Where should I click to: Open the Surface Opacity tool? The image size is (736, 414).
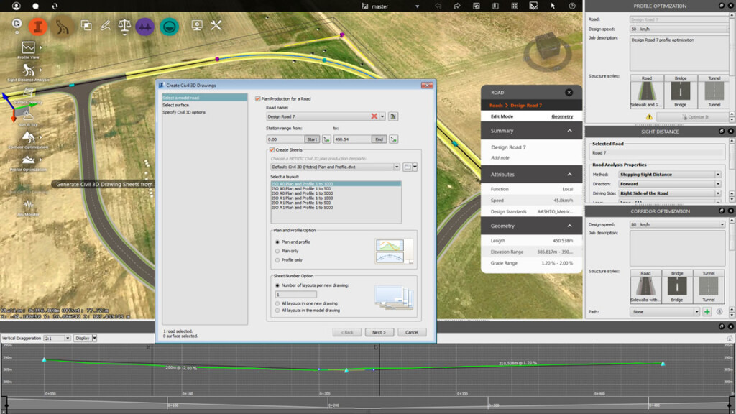28,95
